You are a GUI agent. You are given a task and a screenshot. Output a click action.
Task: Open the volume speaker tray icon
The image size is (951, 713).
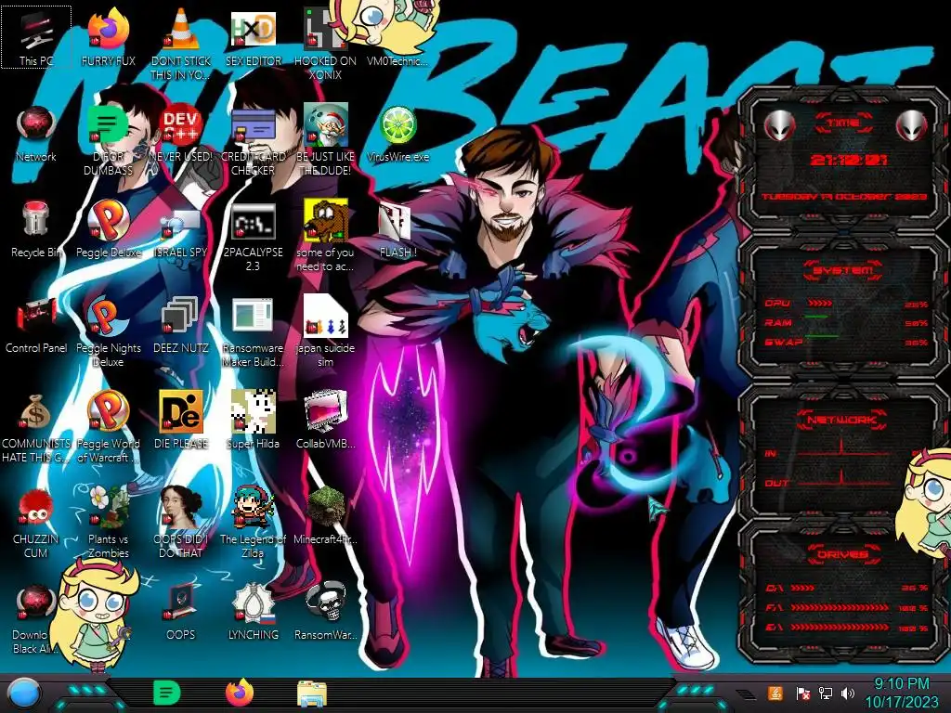click(x=848, y=693)
